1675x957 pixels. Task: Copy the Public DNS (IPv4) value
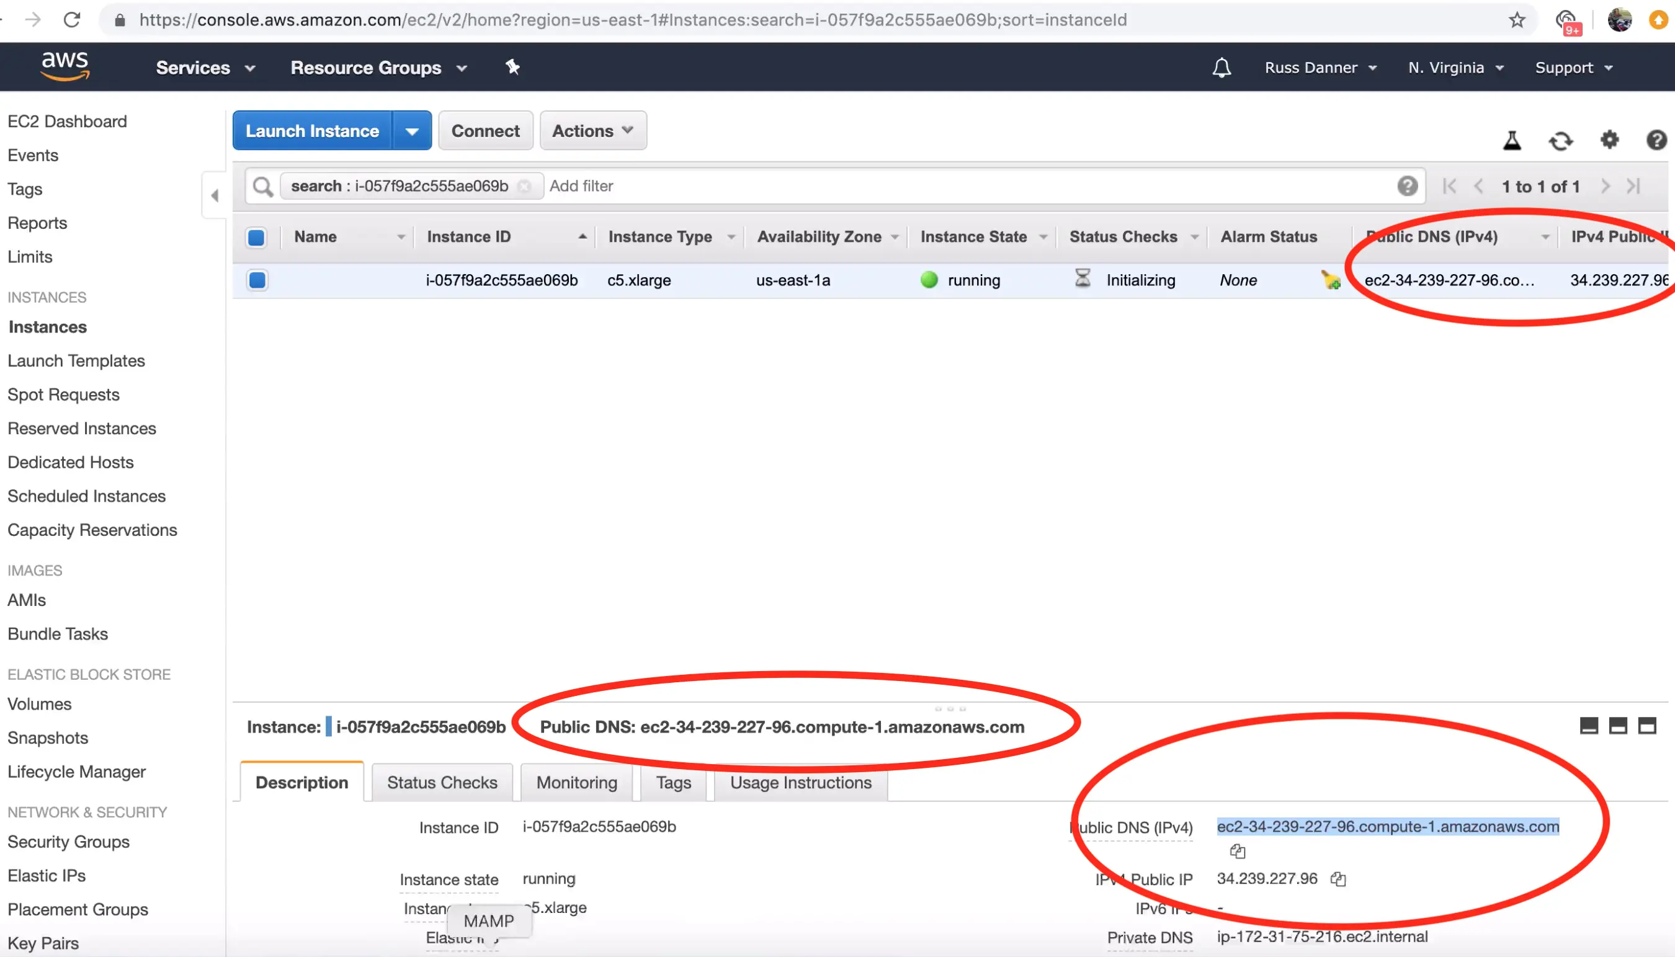[1237, 852]
